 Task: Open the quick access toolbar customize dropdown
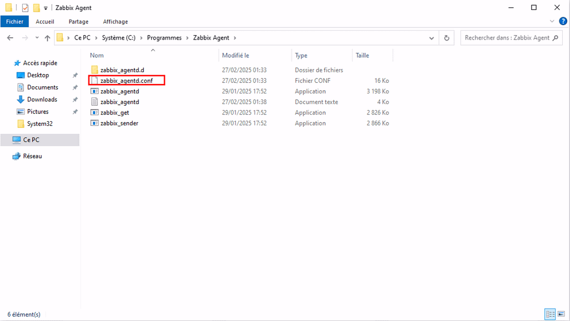[46, 8]
